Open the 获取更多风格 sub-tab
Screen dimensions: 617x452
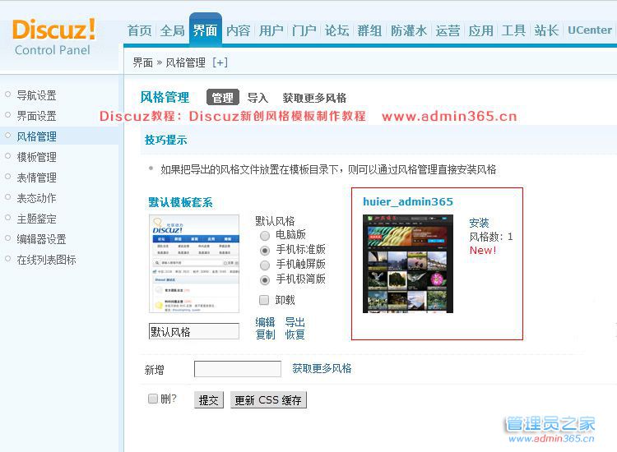(314, 98)
